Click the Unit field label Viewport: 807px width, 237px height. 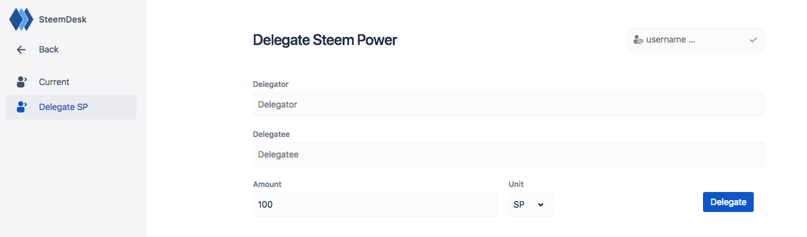coord(516,184)
